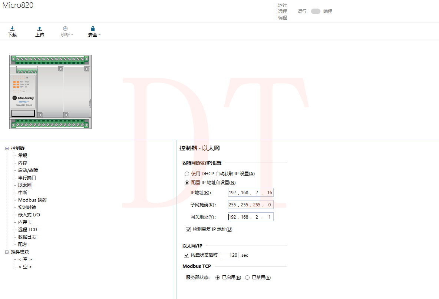Select Modbus TCP 已禁用 radio button
439x299 pixels.
pyautogui.click(x=247, y=278)
